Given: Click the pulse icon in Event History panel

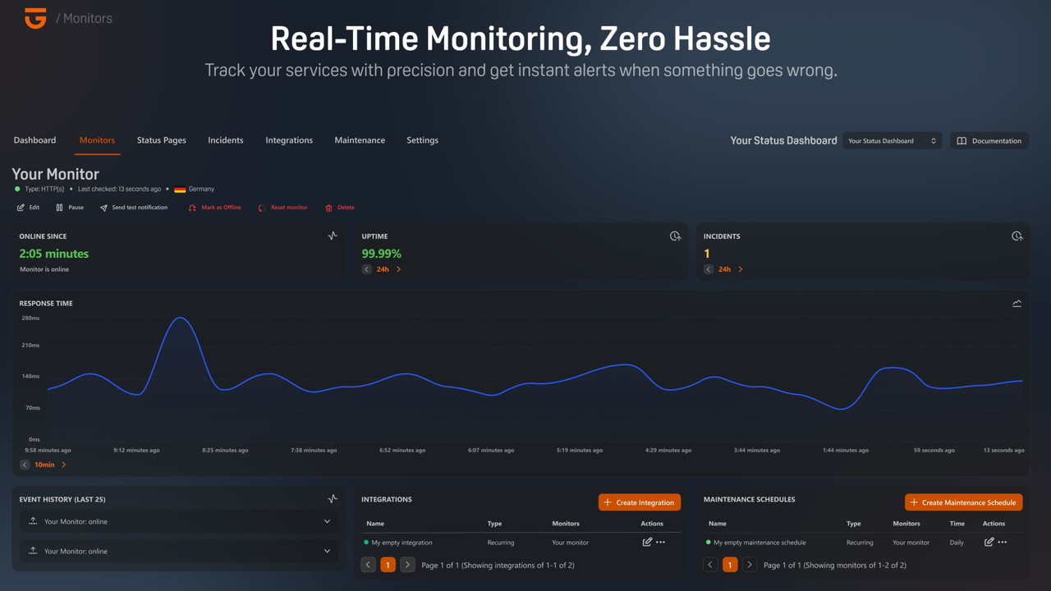Looking at the screenshot, I should 333,499.
